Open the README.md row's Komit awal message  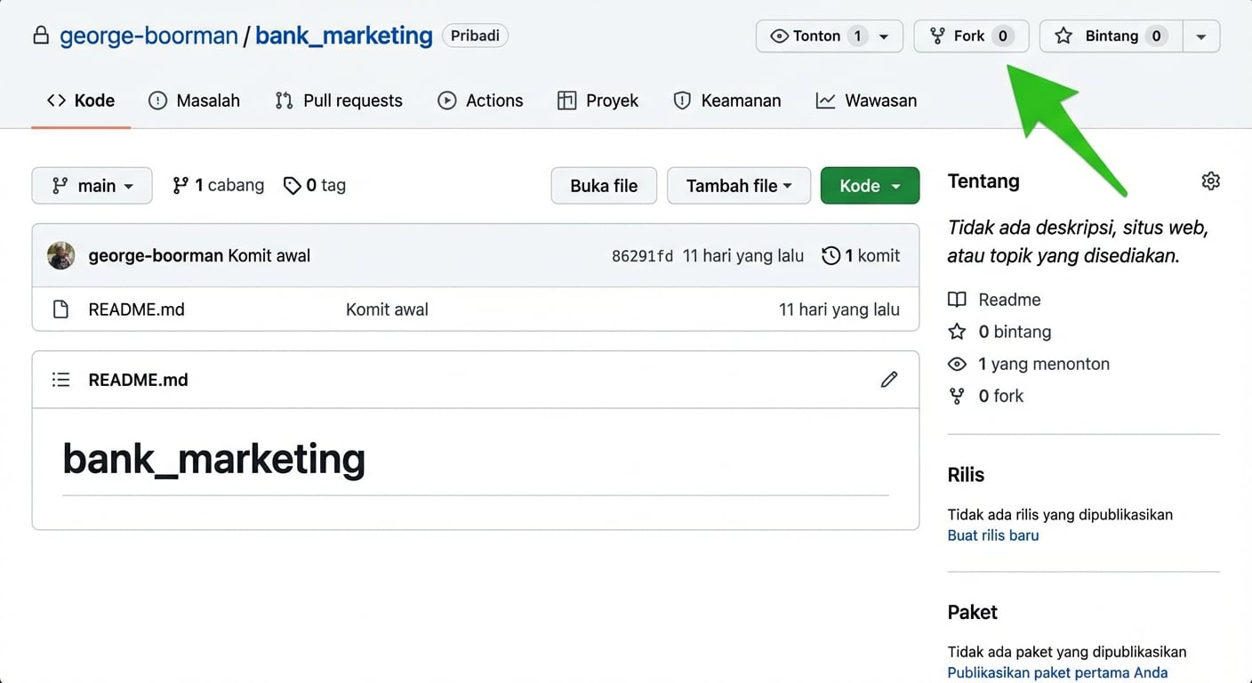click(387, 309)
